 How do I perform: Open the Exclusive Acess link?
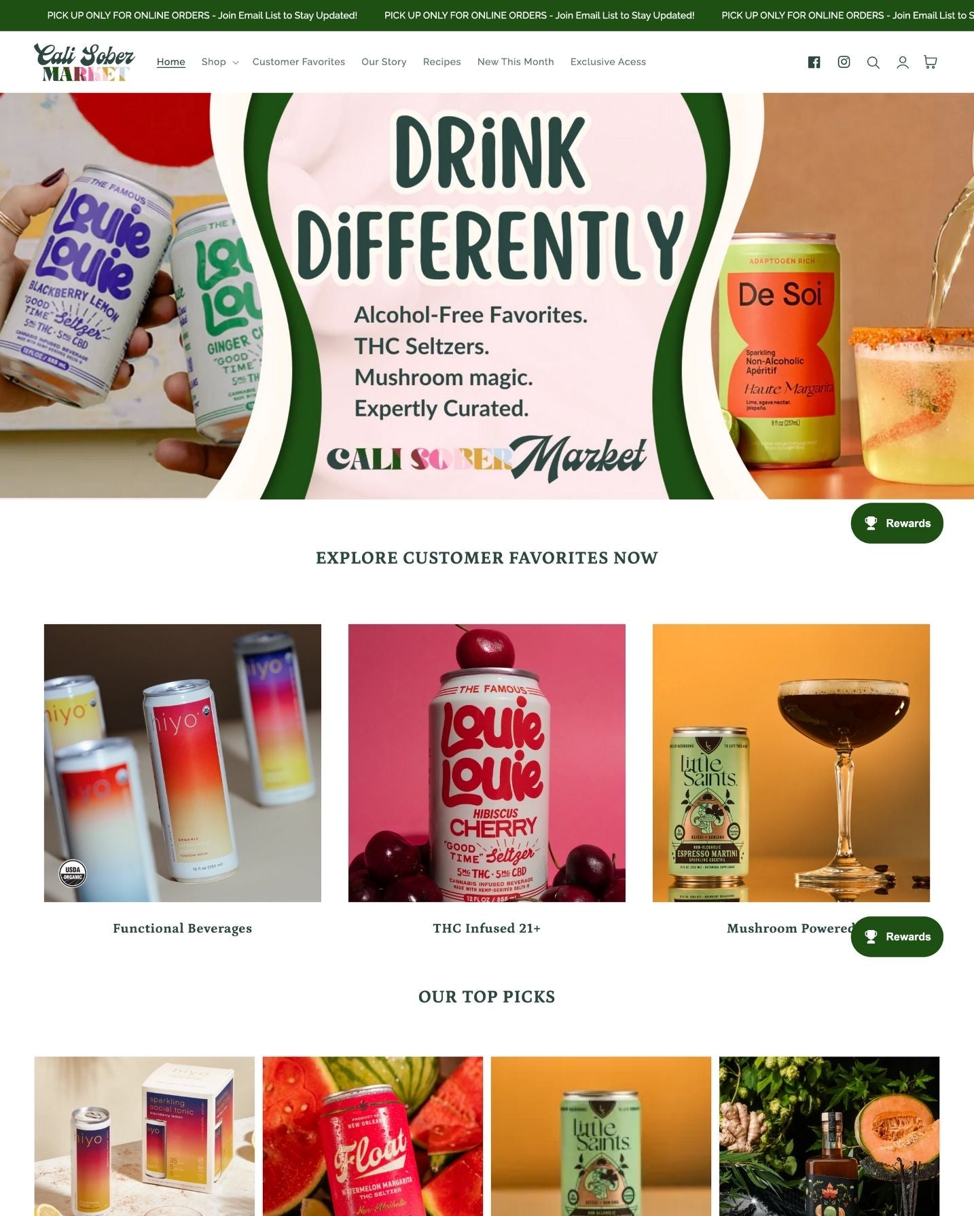pyautogui.click(x=608, y=62)
